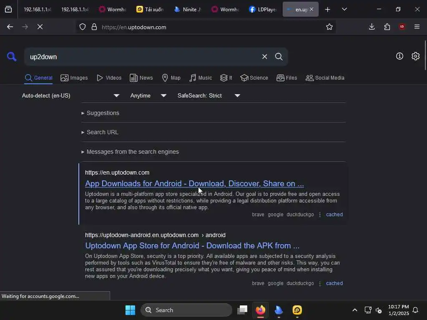Click in the Windows taskbar Search box
Screen dimensions: 427x320
point(186,310)
